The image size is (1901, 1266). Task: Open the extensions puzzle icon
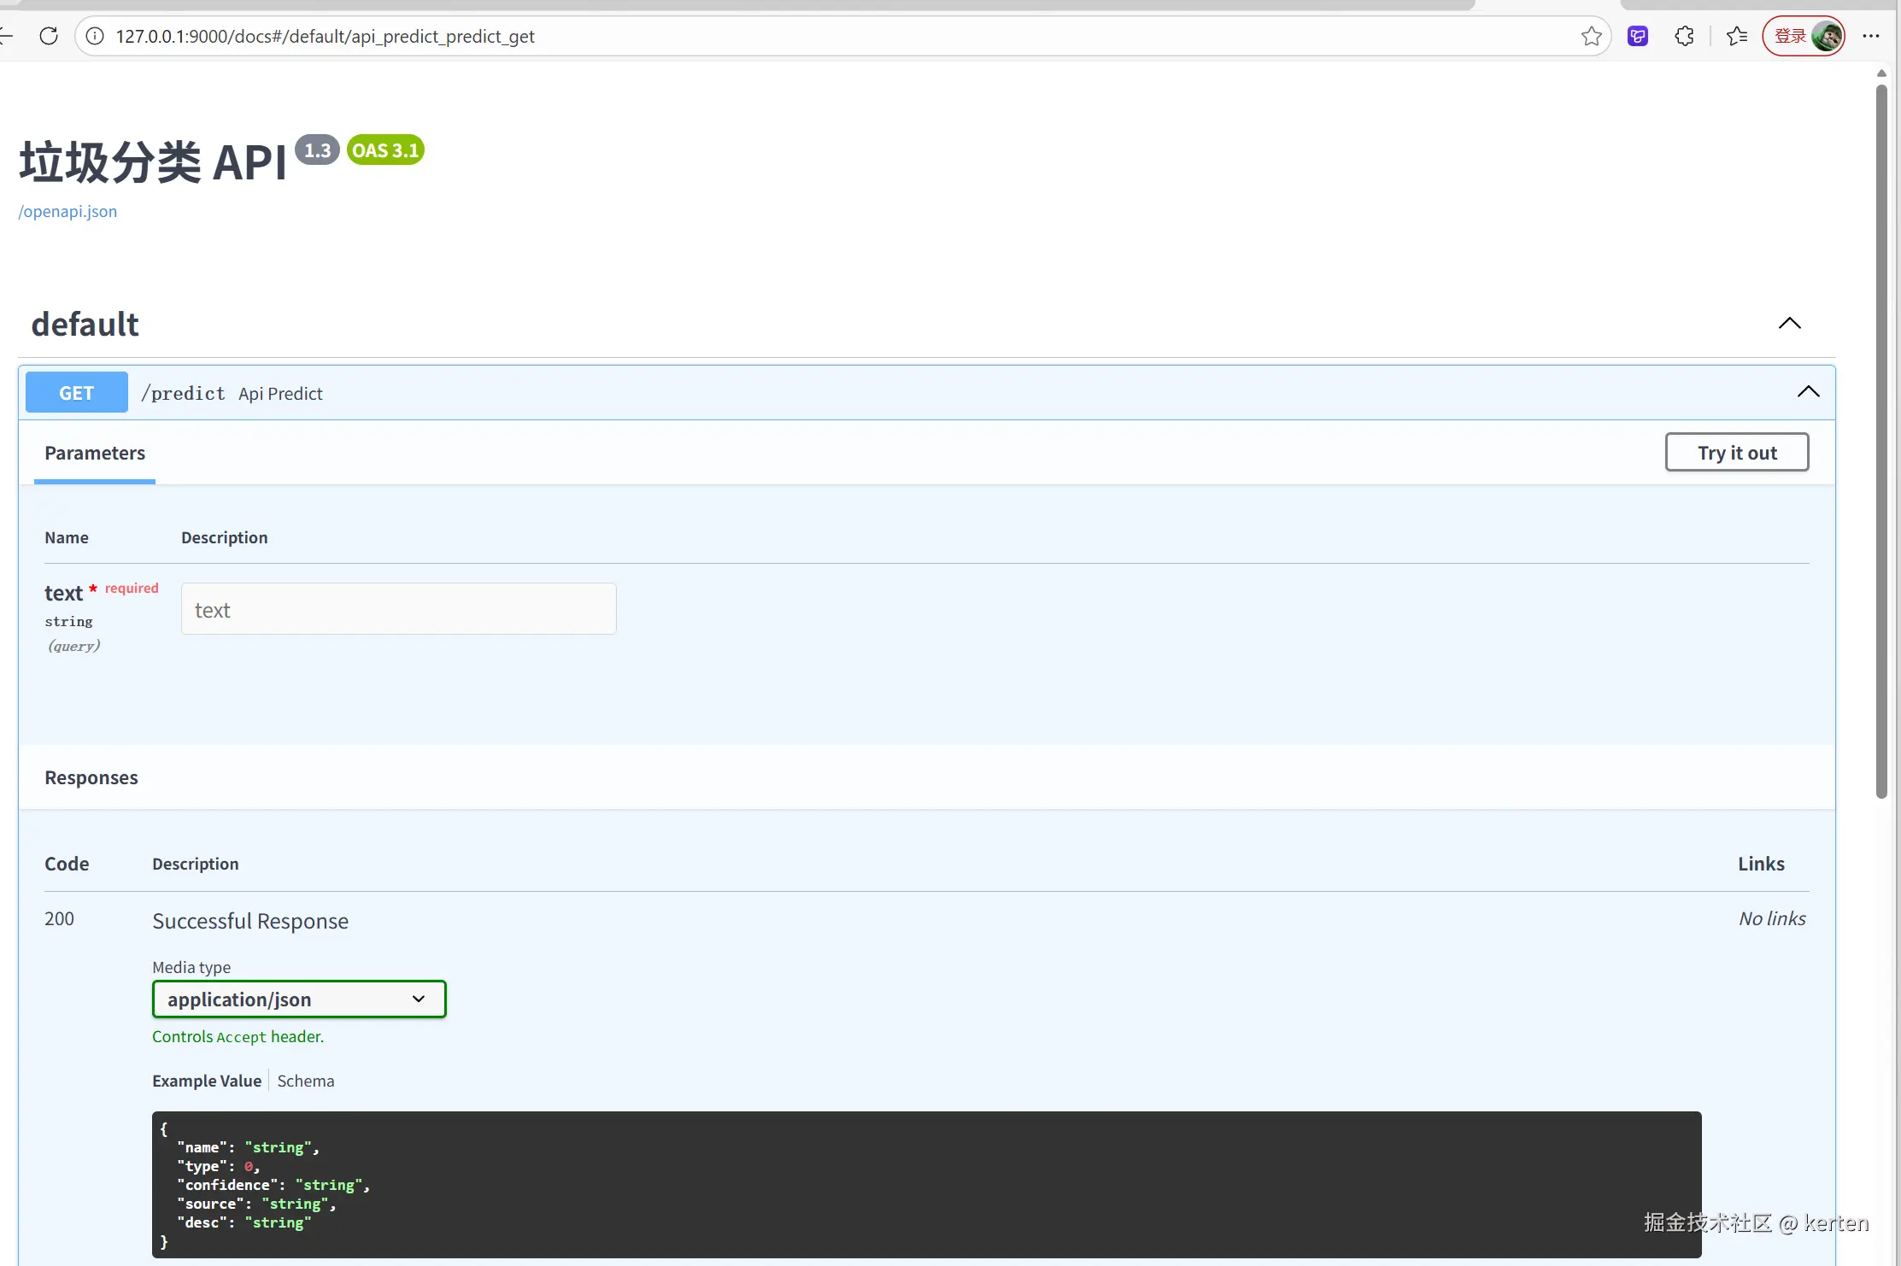1684,36
